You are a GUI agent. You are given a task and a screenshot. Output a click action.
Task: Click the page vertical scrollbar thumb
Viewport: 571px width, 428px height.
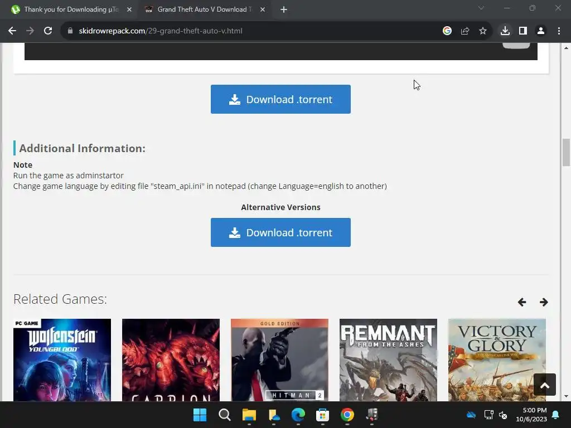click(x=566, y=152)
